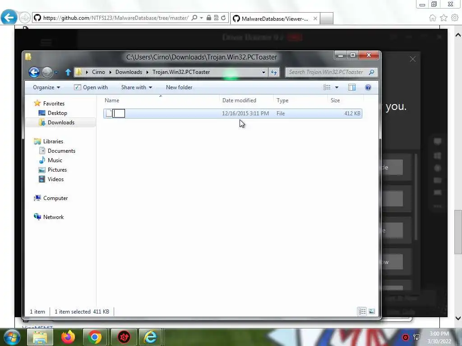Select Desktop in the navigation pane
Viewport: 462px width, 346px height.
point(57,113)
